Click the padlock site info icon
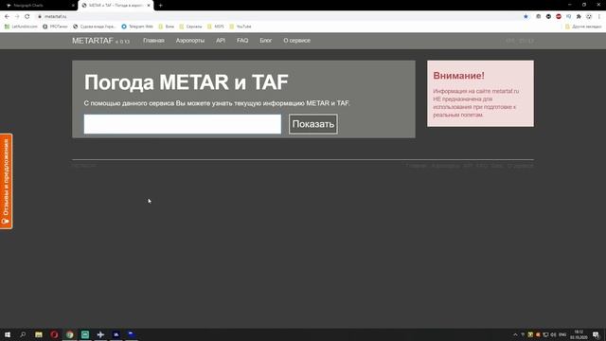606x341 pixels. pos(40,17)
